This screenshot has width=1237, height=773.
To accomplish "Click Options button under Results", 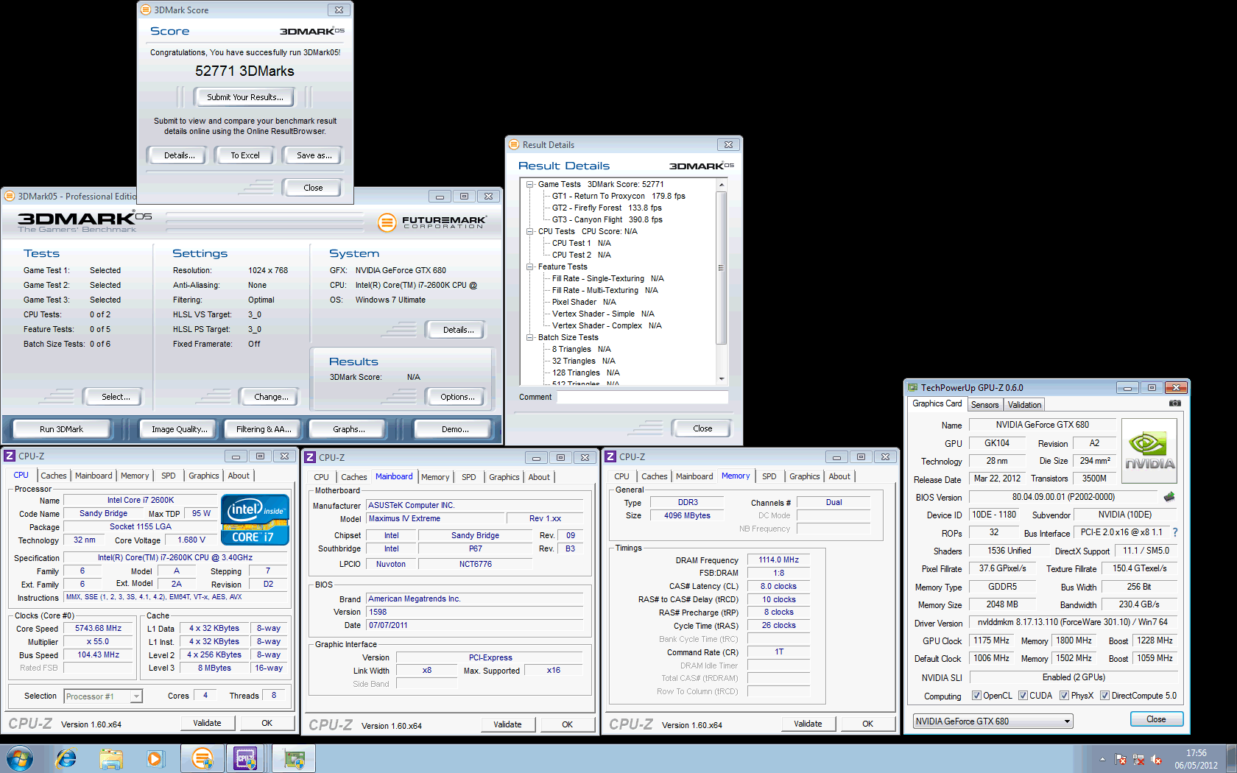I will click(x=457, y=397).
